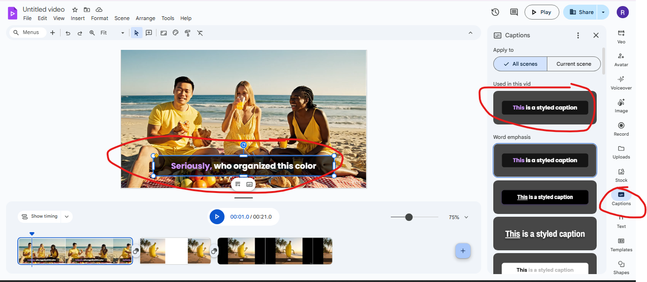Select the second scene banana thumbnail
Image resolution: width=647 pixels, height=282 pixels.
point(175,251)
